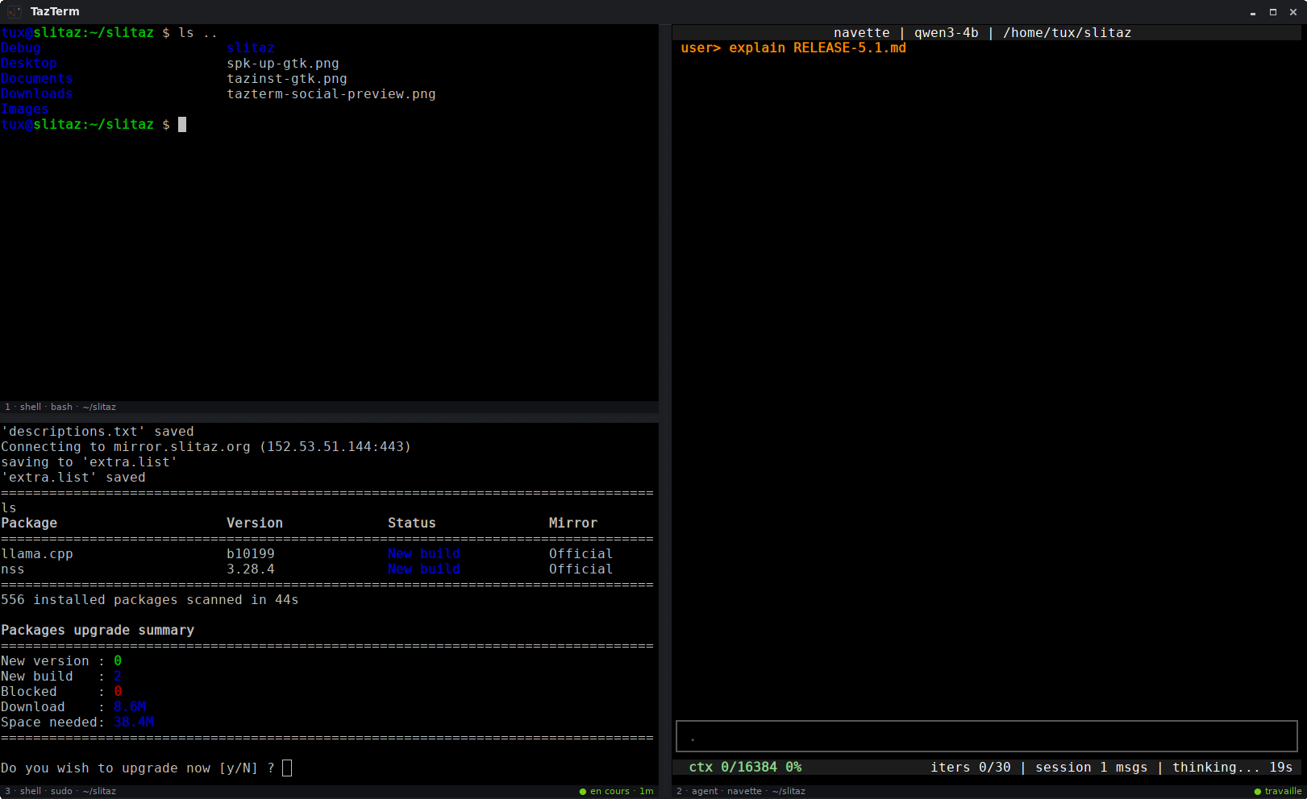Click '/home/tux/slitaz' path in agent header
The image size is (1307, 799).
(1068, 33)
